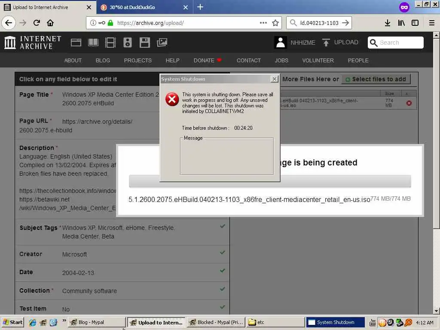Close the System Shutdown dialog

tap(274, 79)
